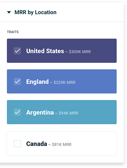Click the TRAITS section label

pos(13,32)
